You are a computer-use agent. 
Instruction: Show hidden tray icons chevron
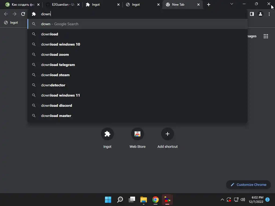click(222, 200)
